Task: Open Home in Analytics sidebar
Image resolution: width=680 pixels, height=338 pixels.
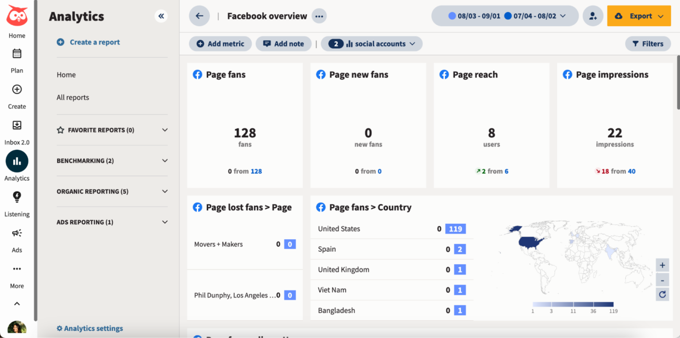Action: (66, 75)
